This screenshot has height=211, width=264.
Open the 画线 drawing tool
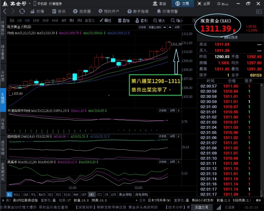[105, 21]
